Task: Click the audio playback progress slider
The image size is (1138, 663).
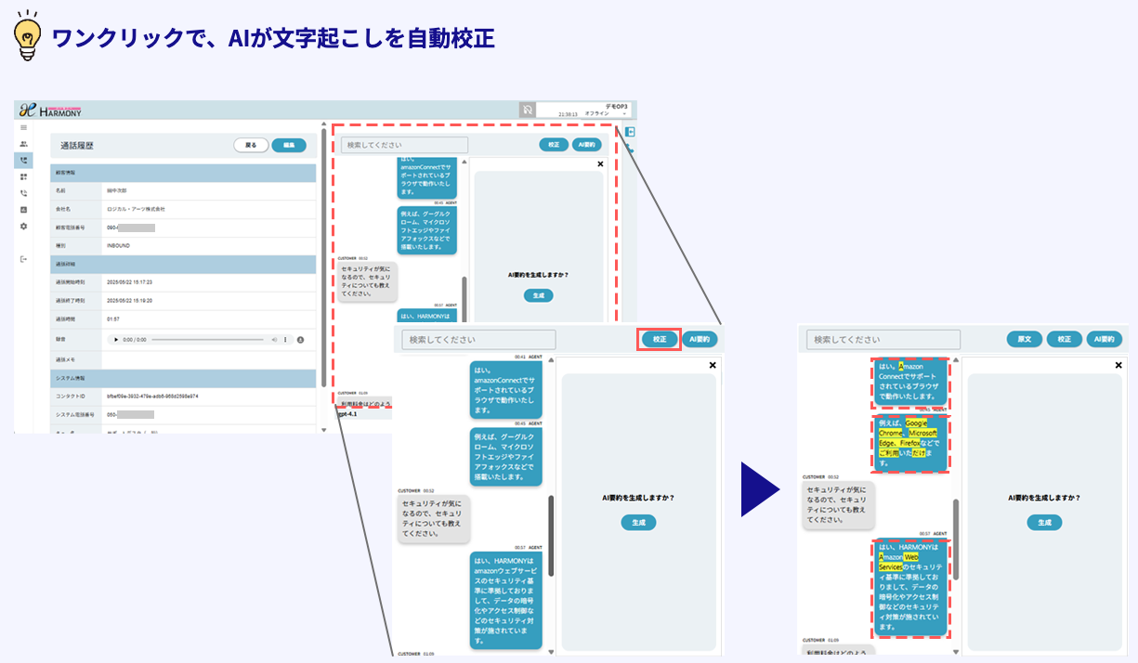Action: click(x=209, y=340)
